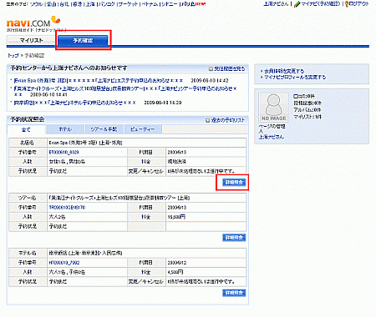Click the 黄浦江ナイトクルーズ tour name cell

(x=147, y=198)
